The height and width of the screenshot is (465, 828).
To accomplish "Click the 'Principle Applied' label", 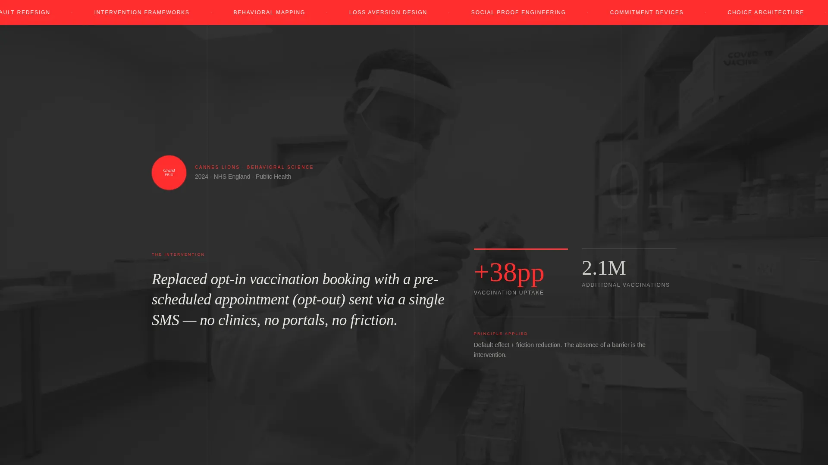I will pyautogui.click(x=501, y=334).
